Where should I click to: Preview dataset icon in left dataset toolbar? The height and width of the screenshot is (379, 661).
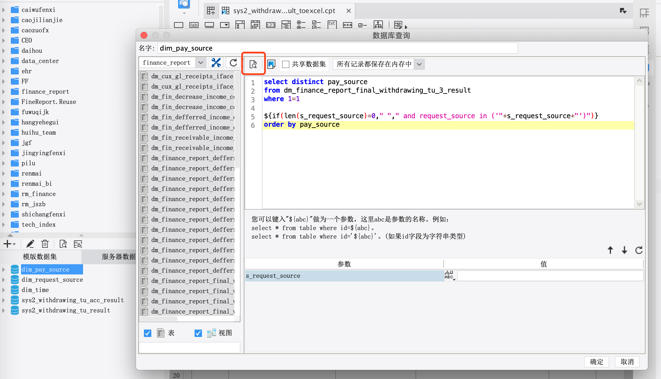point(63,244)
